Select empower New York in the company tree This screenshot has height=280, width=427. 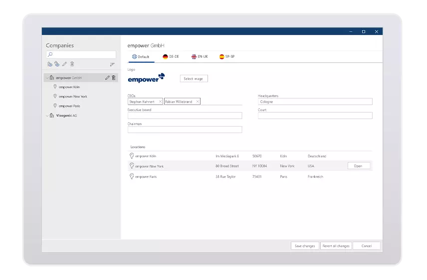[x=73, y=97]
